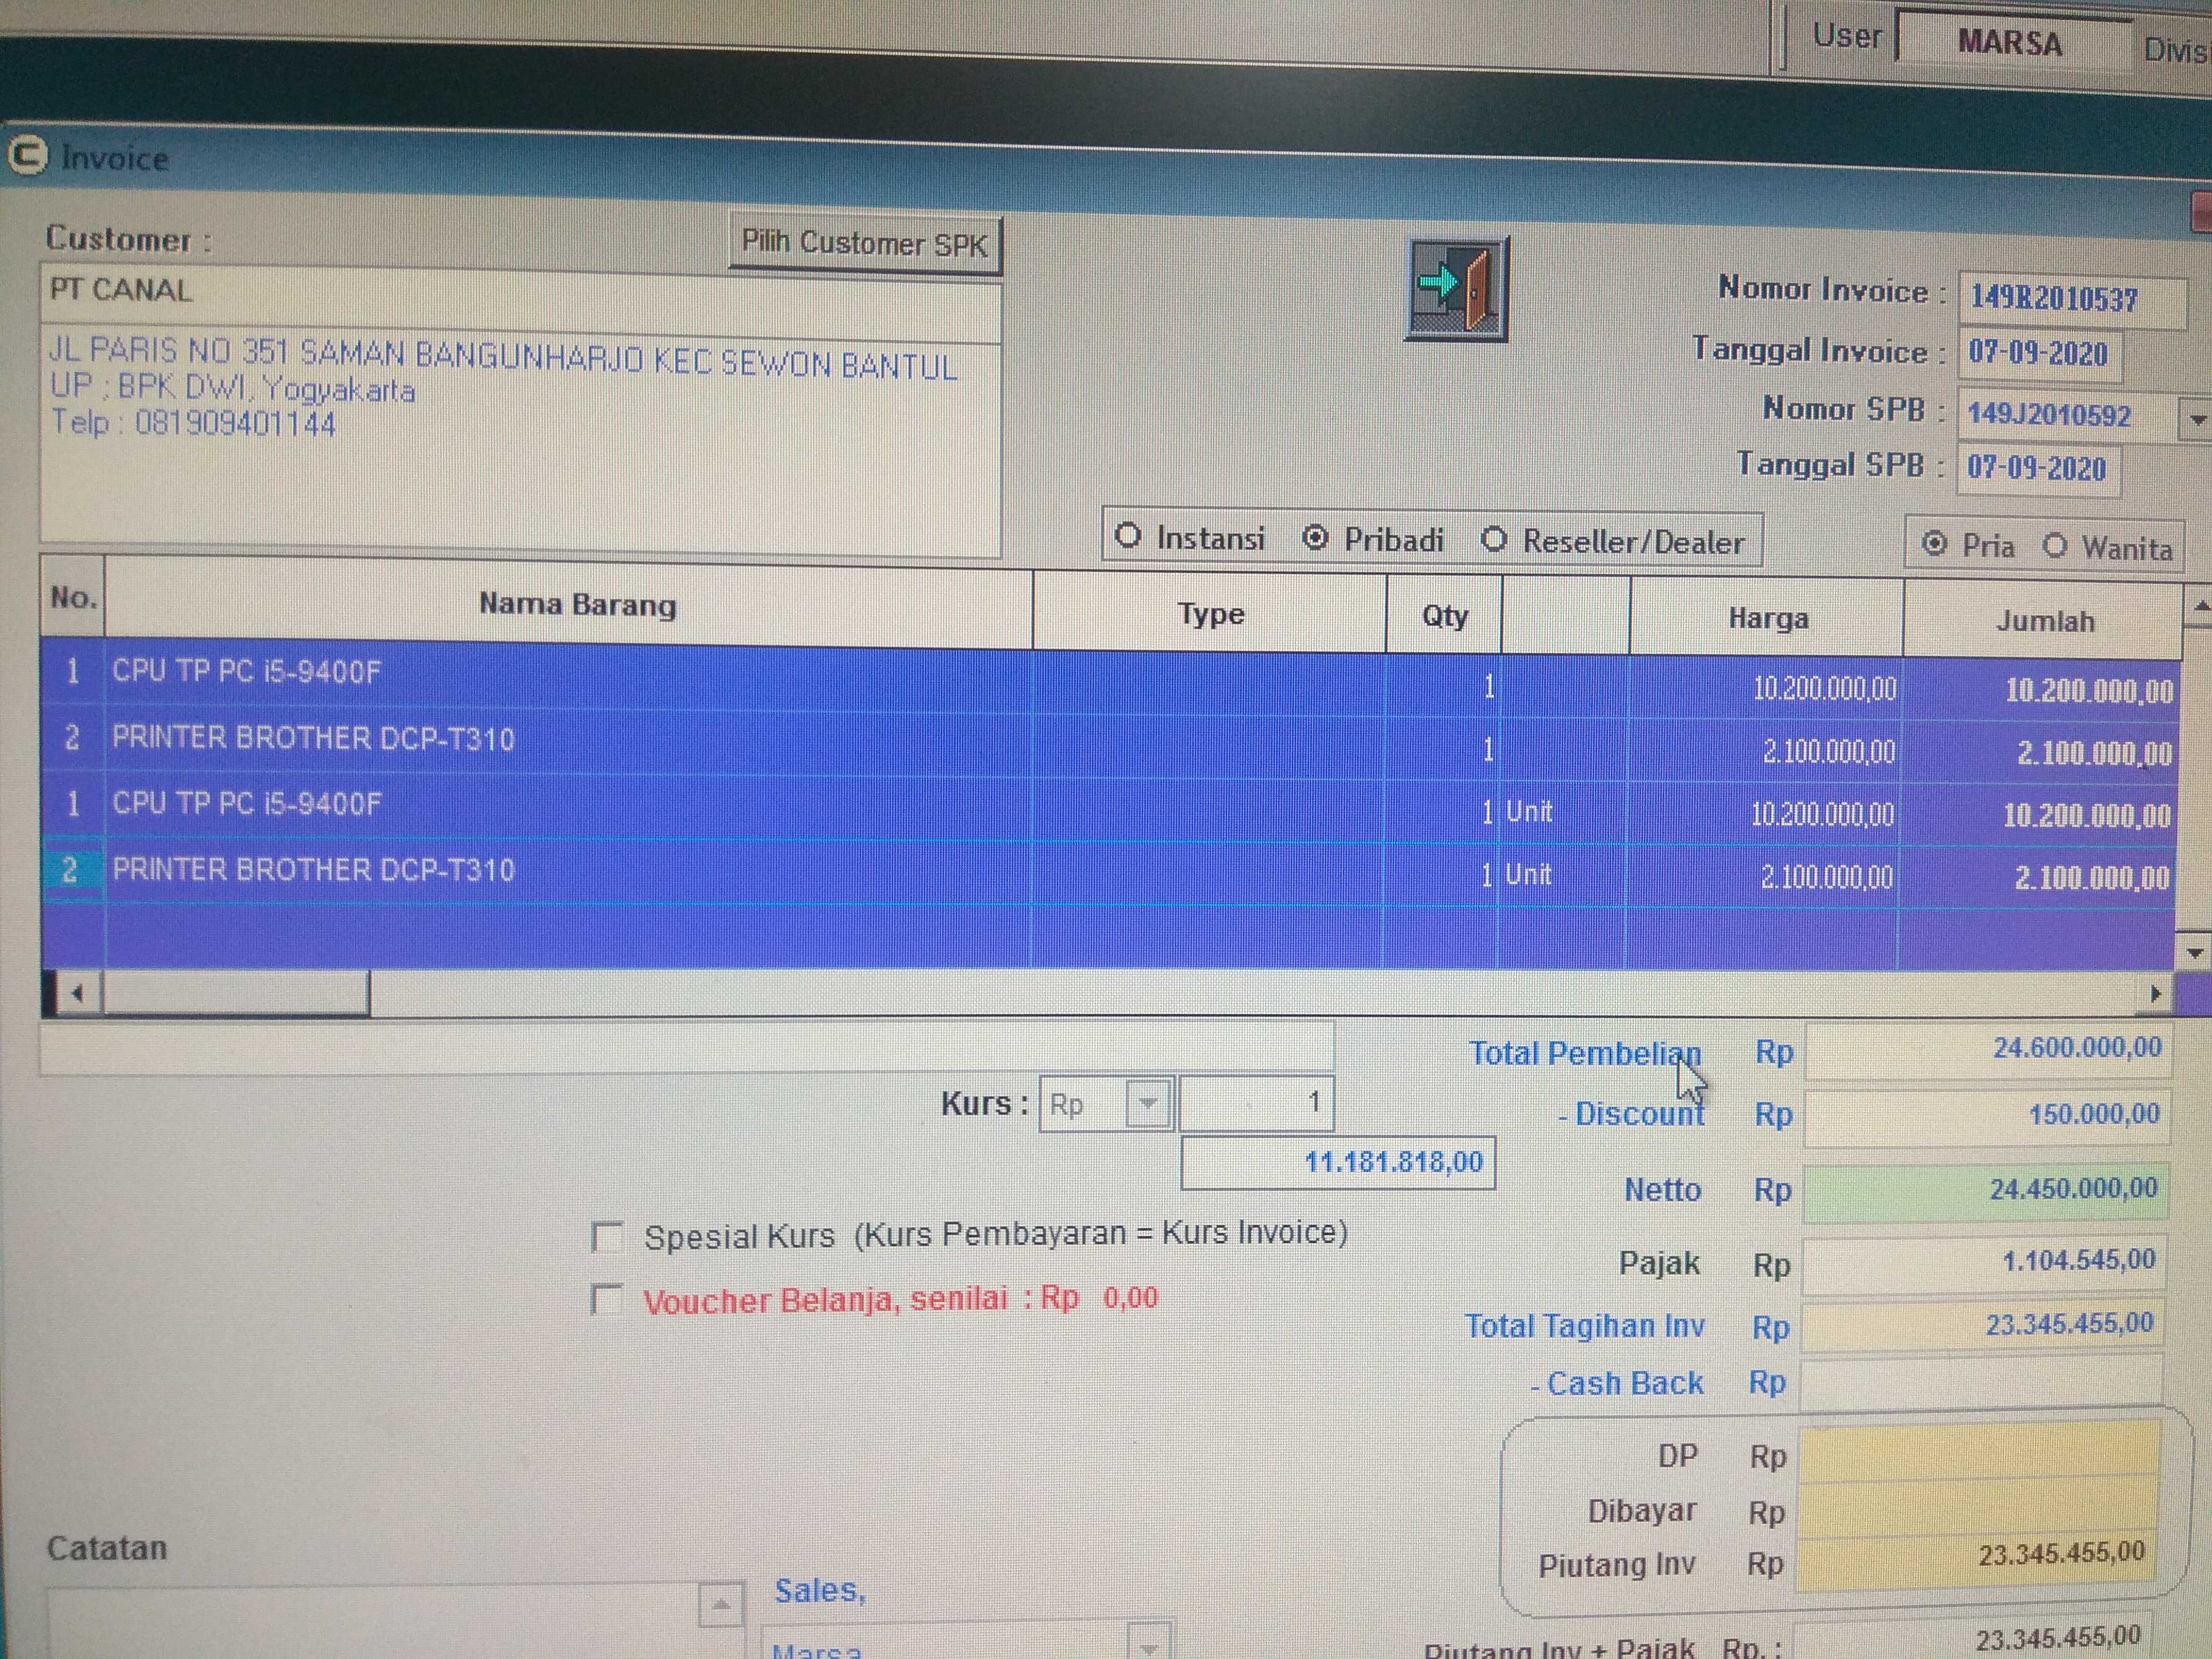Choose the Wanita gender option
Image resolution: width=2212 pixels, height=1659 pixels.
click(2055, 545)
